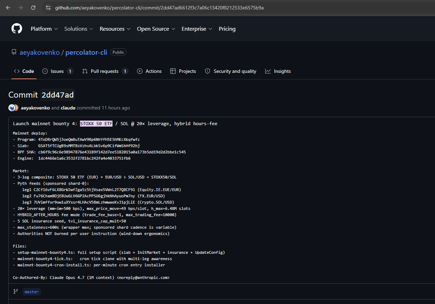Click leg1 Equity.IE.EUE/EUR feed line
The image size is (435, 304).
pos(102,190)
